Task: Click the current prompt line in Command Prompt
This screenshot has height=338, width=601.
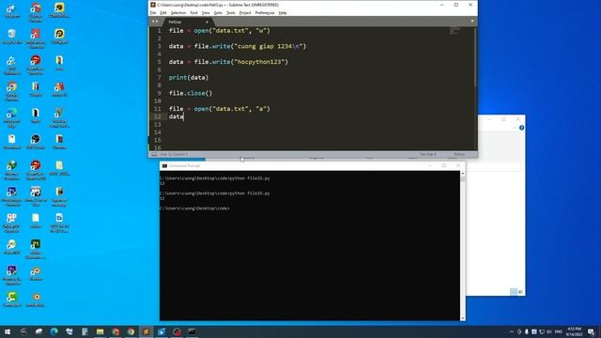Action: tap(194, 208)
